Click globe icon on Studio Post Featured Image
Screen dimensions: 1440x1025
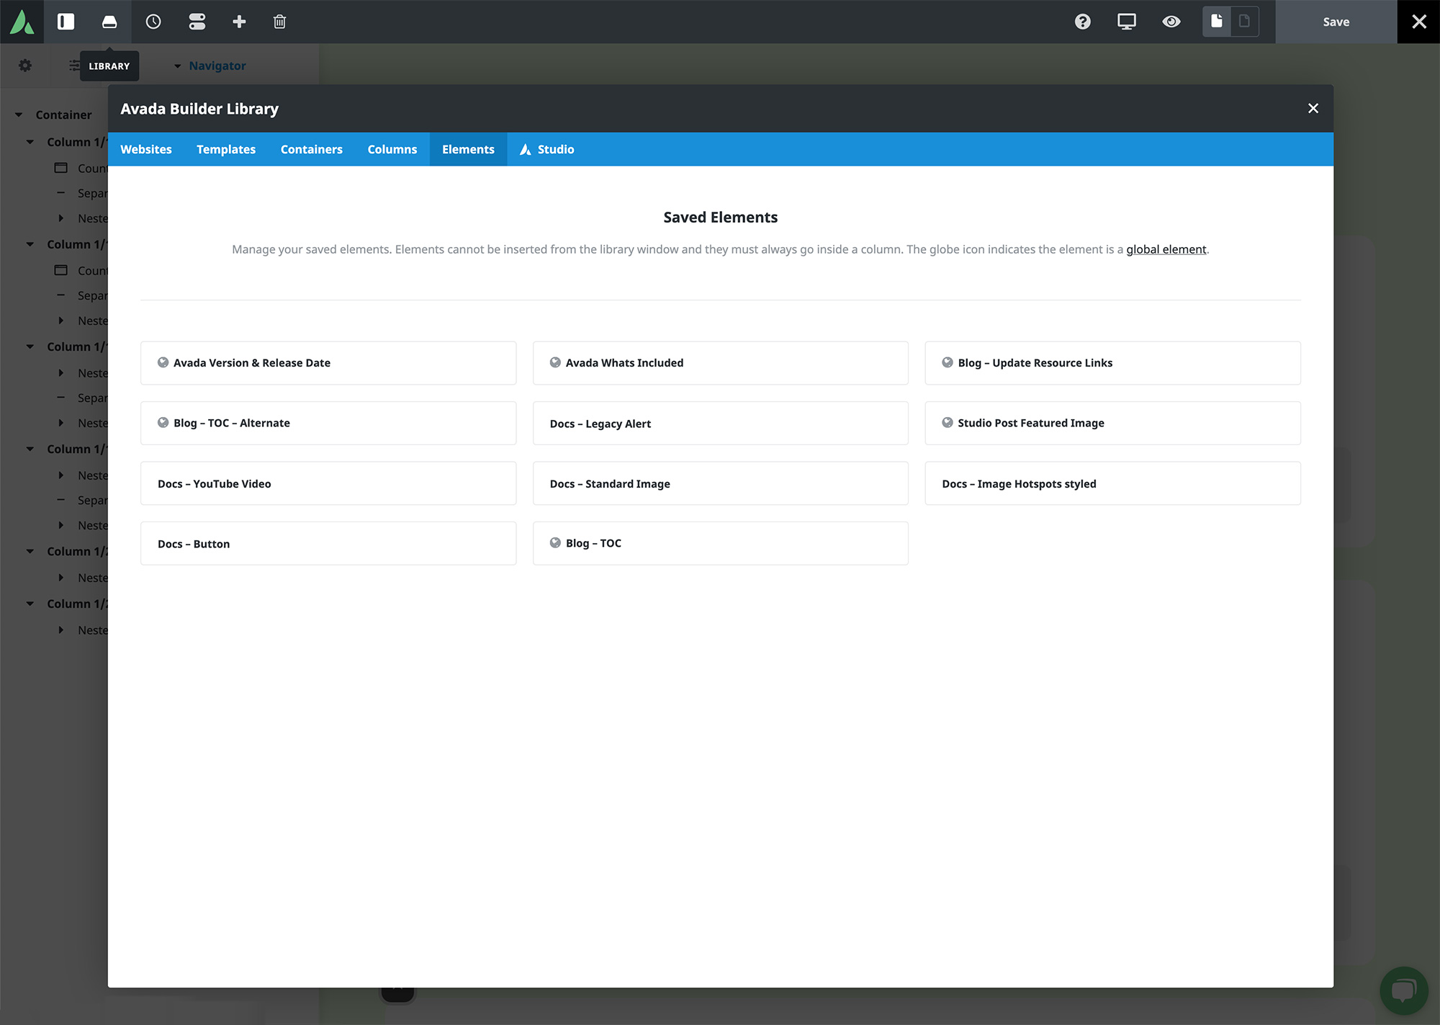(948, 423)
